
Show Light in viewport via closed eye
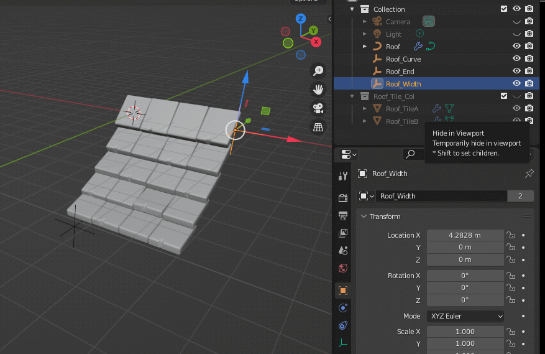[x=517, y=34]
